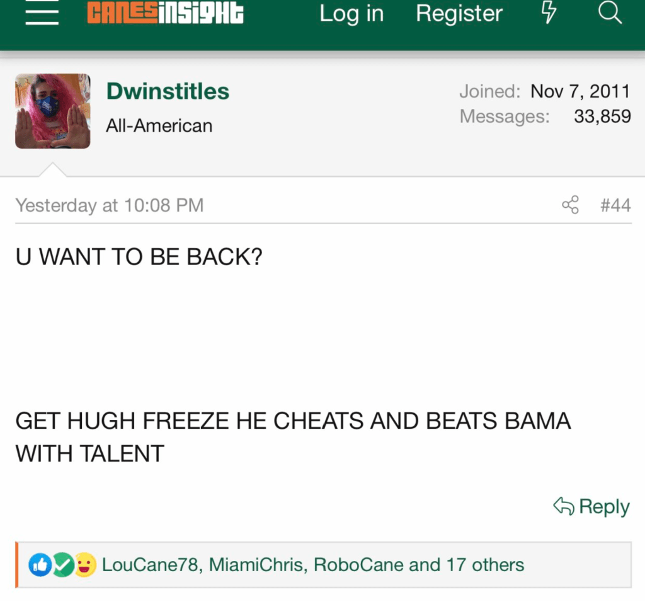Click the search magnifying glass icon
This screenshot has width=645, height=602.
[609, 14]
